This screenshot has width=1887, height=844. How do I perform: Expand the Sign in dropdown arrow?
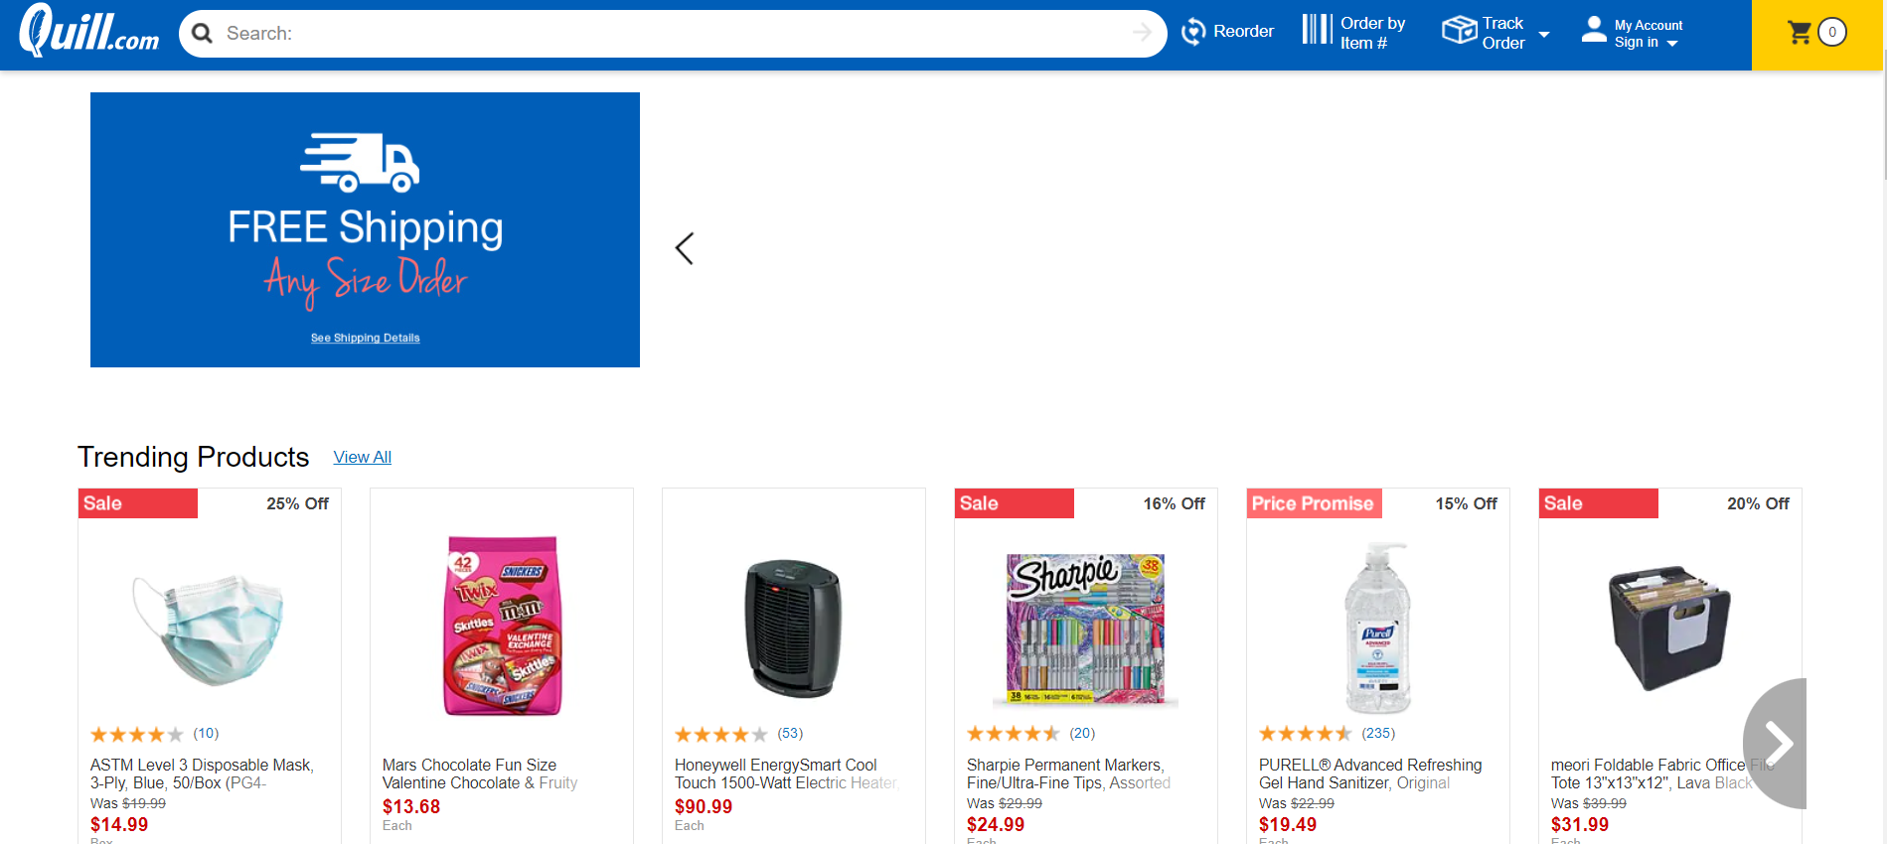(1672, 44)
